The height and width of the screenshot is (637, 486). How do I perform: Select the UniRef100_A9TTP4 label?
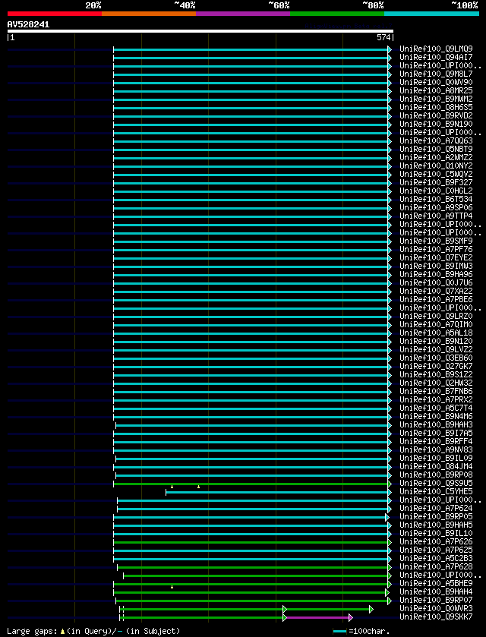click(436, 216)
